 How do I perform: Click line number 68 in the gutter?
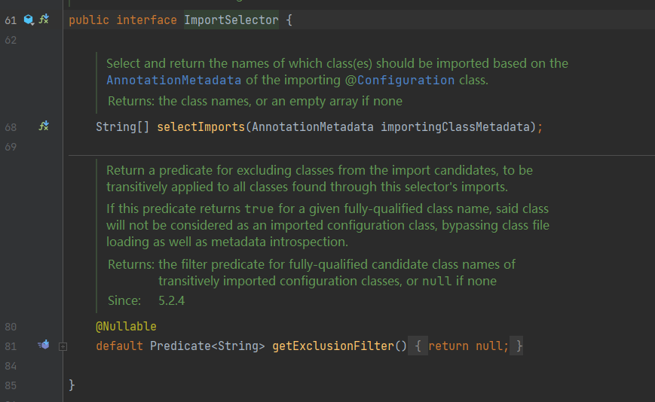pyautogui.click(x=11, y=127)
